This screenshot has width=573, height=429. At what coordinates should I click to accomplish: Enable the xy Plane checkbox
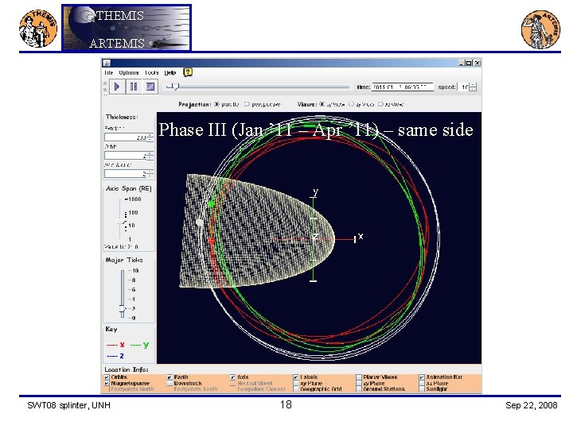point(295,384)
